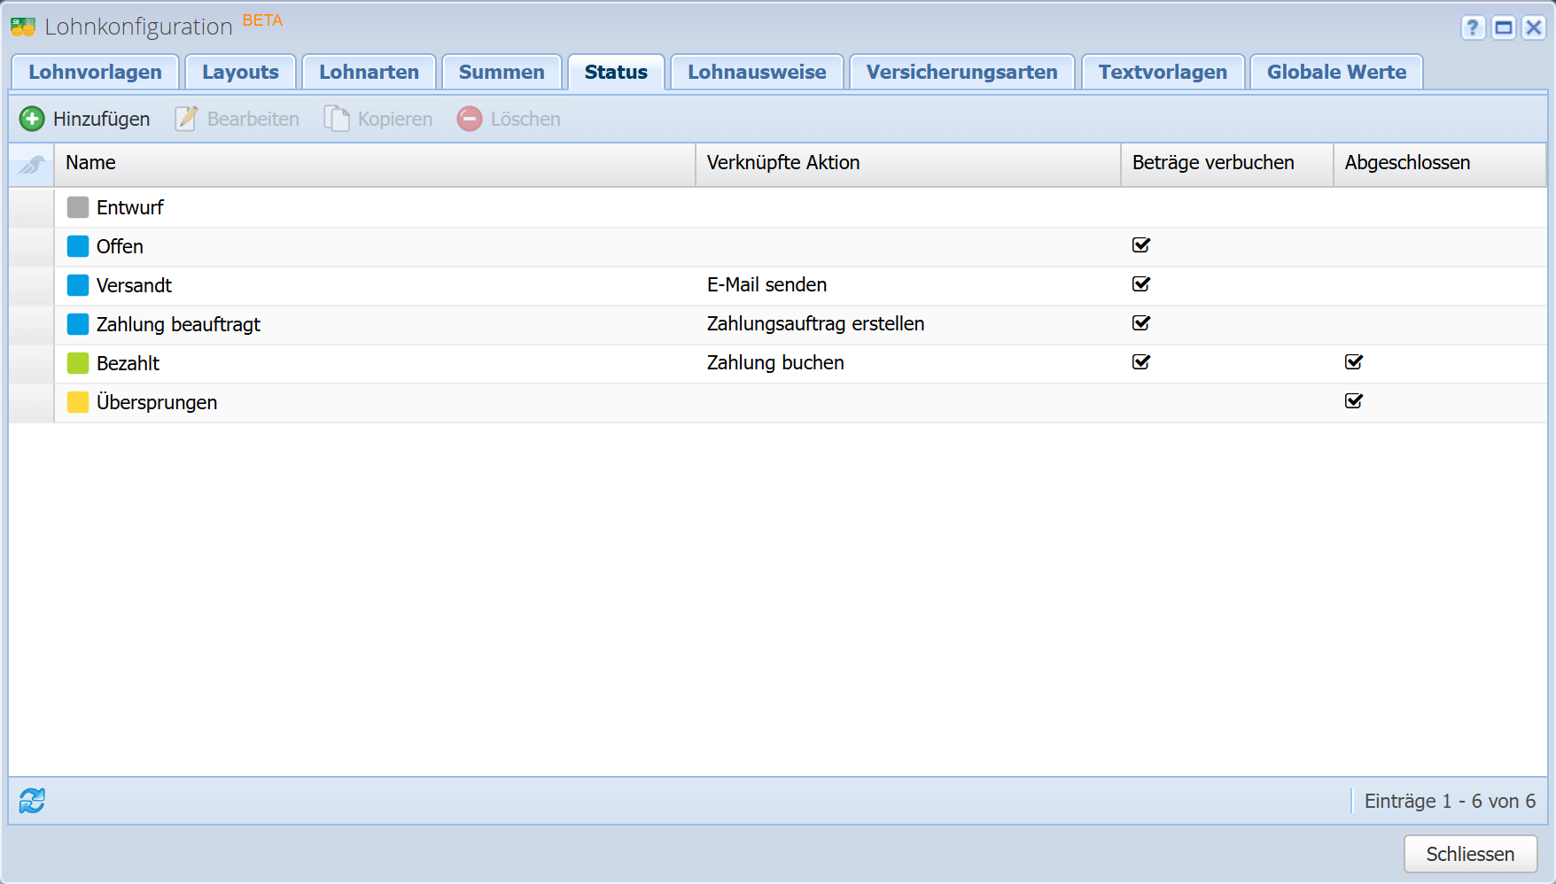Toggle Abgeschlossen checkbox for Bezahlt
This screenshot has height=884, width=1556.
pyautogui.click(x=1354, y=362)
